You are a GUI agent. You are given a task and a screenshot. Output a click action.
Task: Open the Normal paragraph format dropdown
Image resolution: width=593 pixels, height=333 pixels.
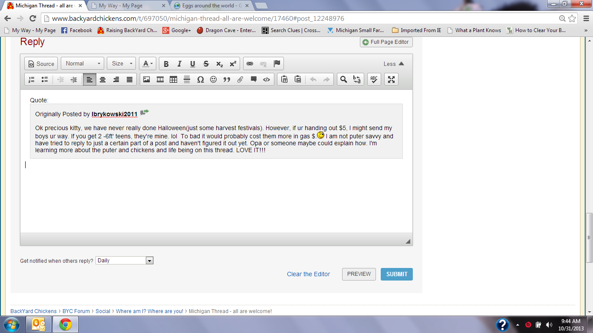(82, 64)
